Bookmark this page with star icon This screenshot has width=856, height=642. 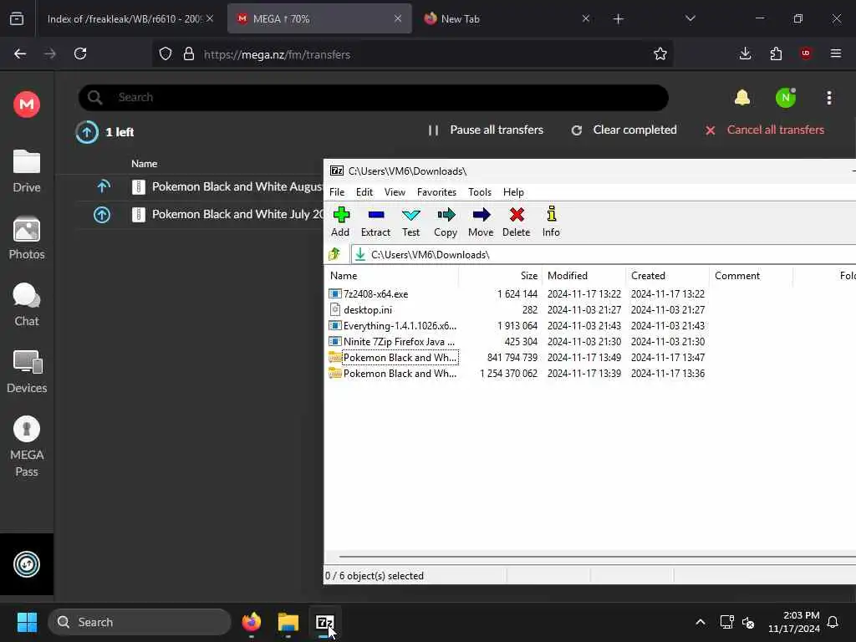(x=660, y=53)
